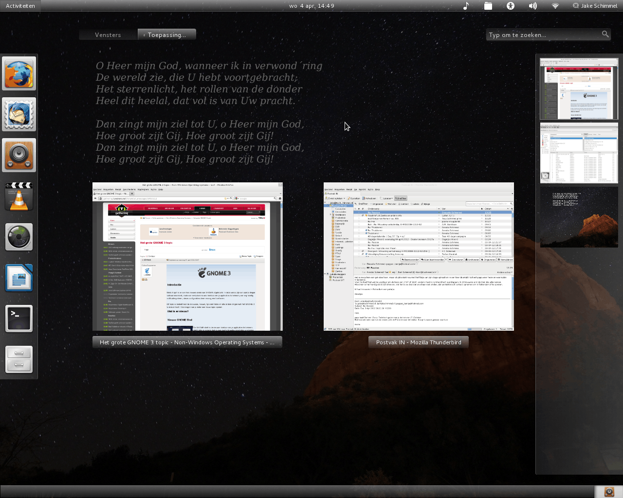The height and width of the screenshot is (498, 623).
Task: Click the 'Typ om te zoeken...' search field
Action: [544, 35]
